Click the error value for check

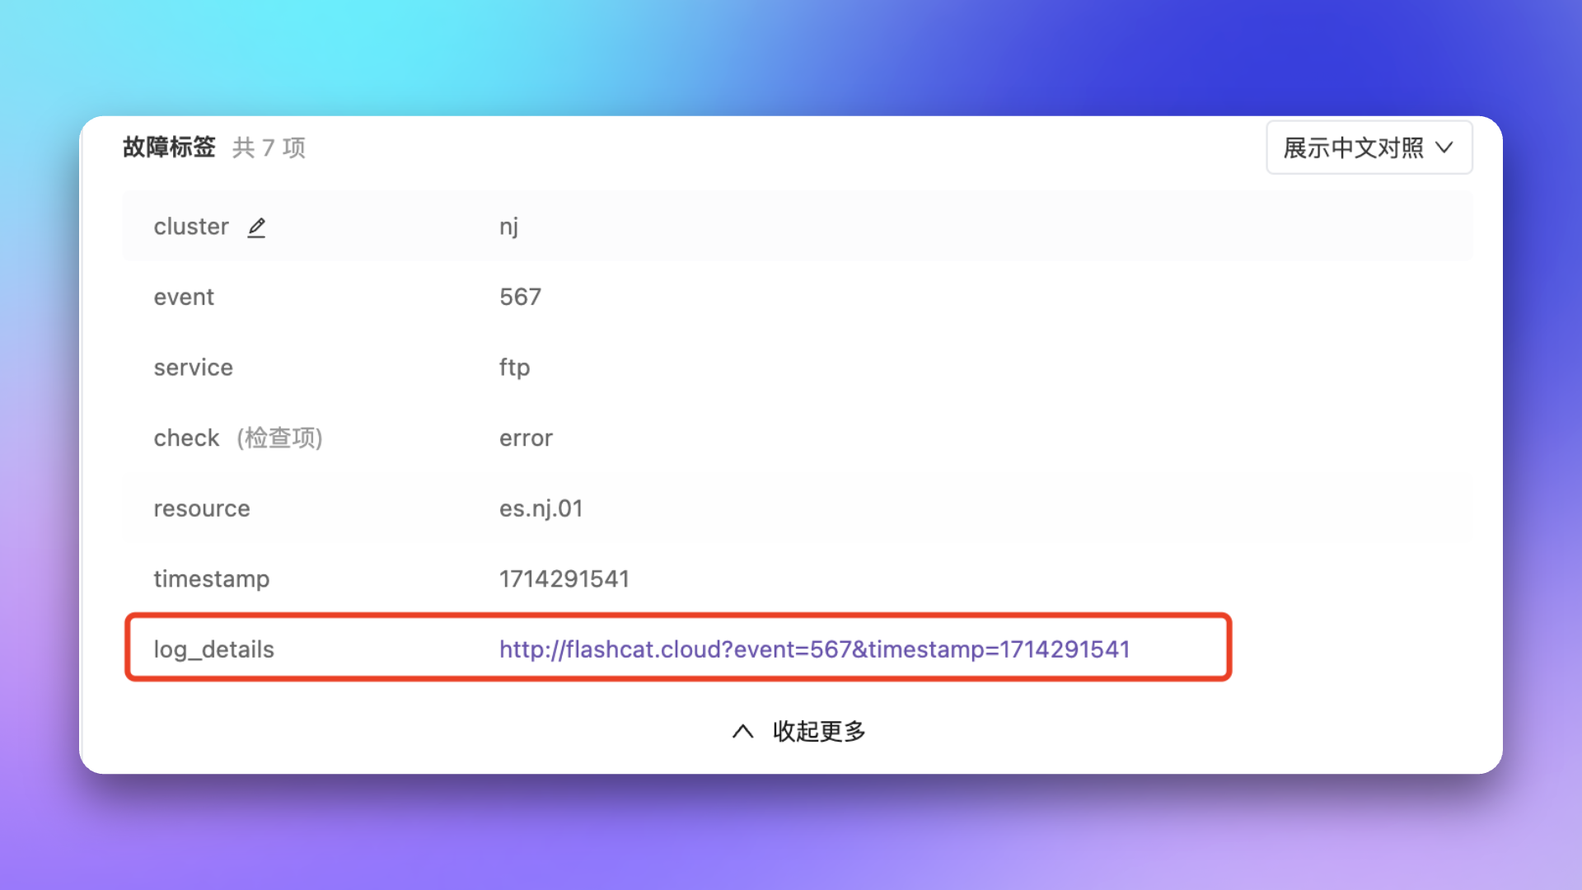[x=526, y=438]
